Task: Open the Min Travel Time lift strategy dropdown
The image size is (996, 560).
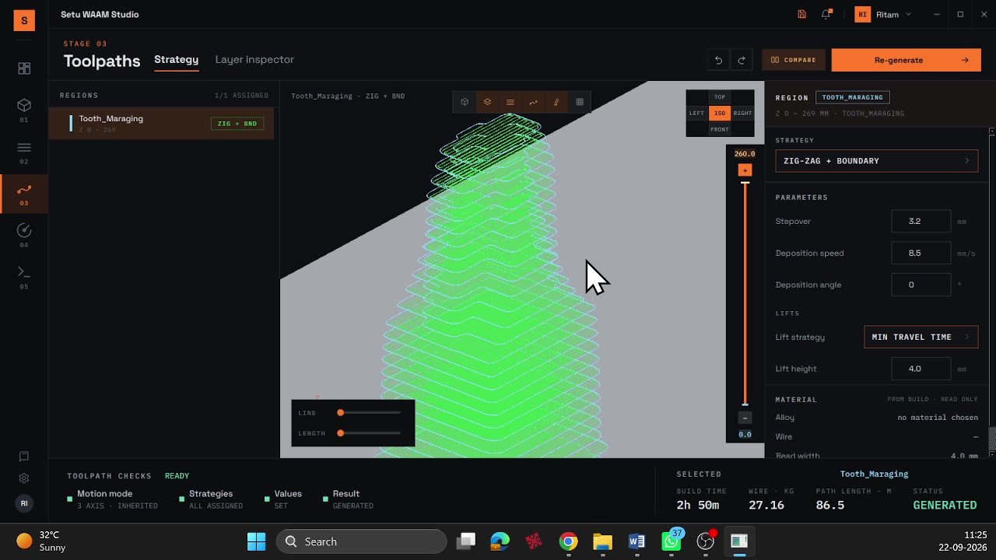Action: [921, 337]
